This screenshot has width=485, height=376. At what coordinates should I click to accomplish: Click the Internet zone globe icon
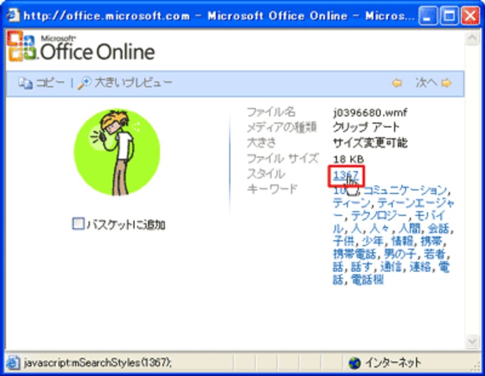(355, 363)
